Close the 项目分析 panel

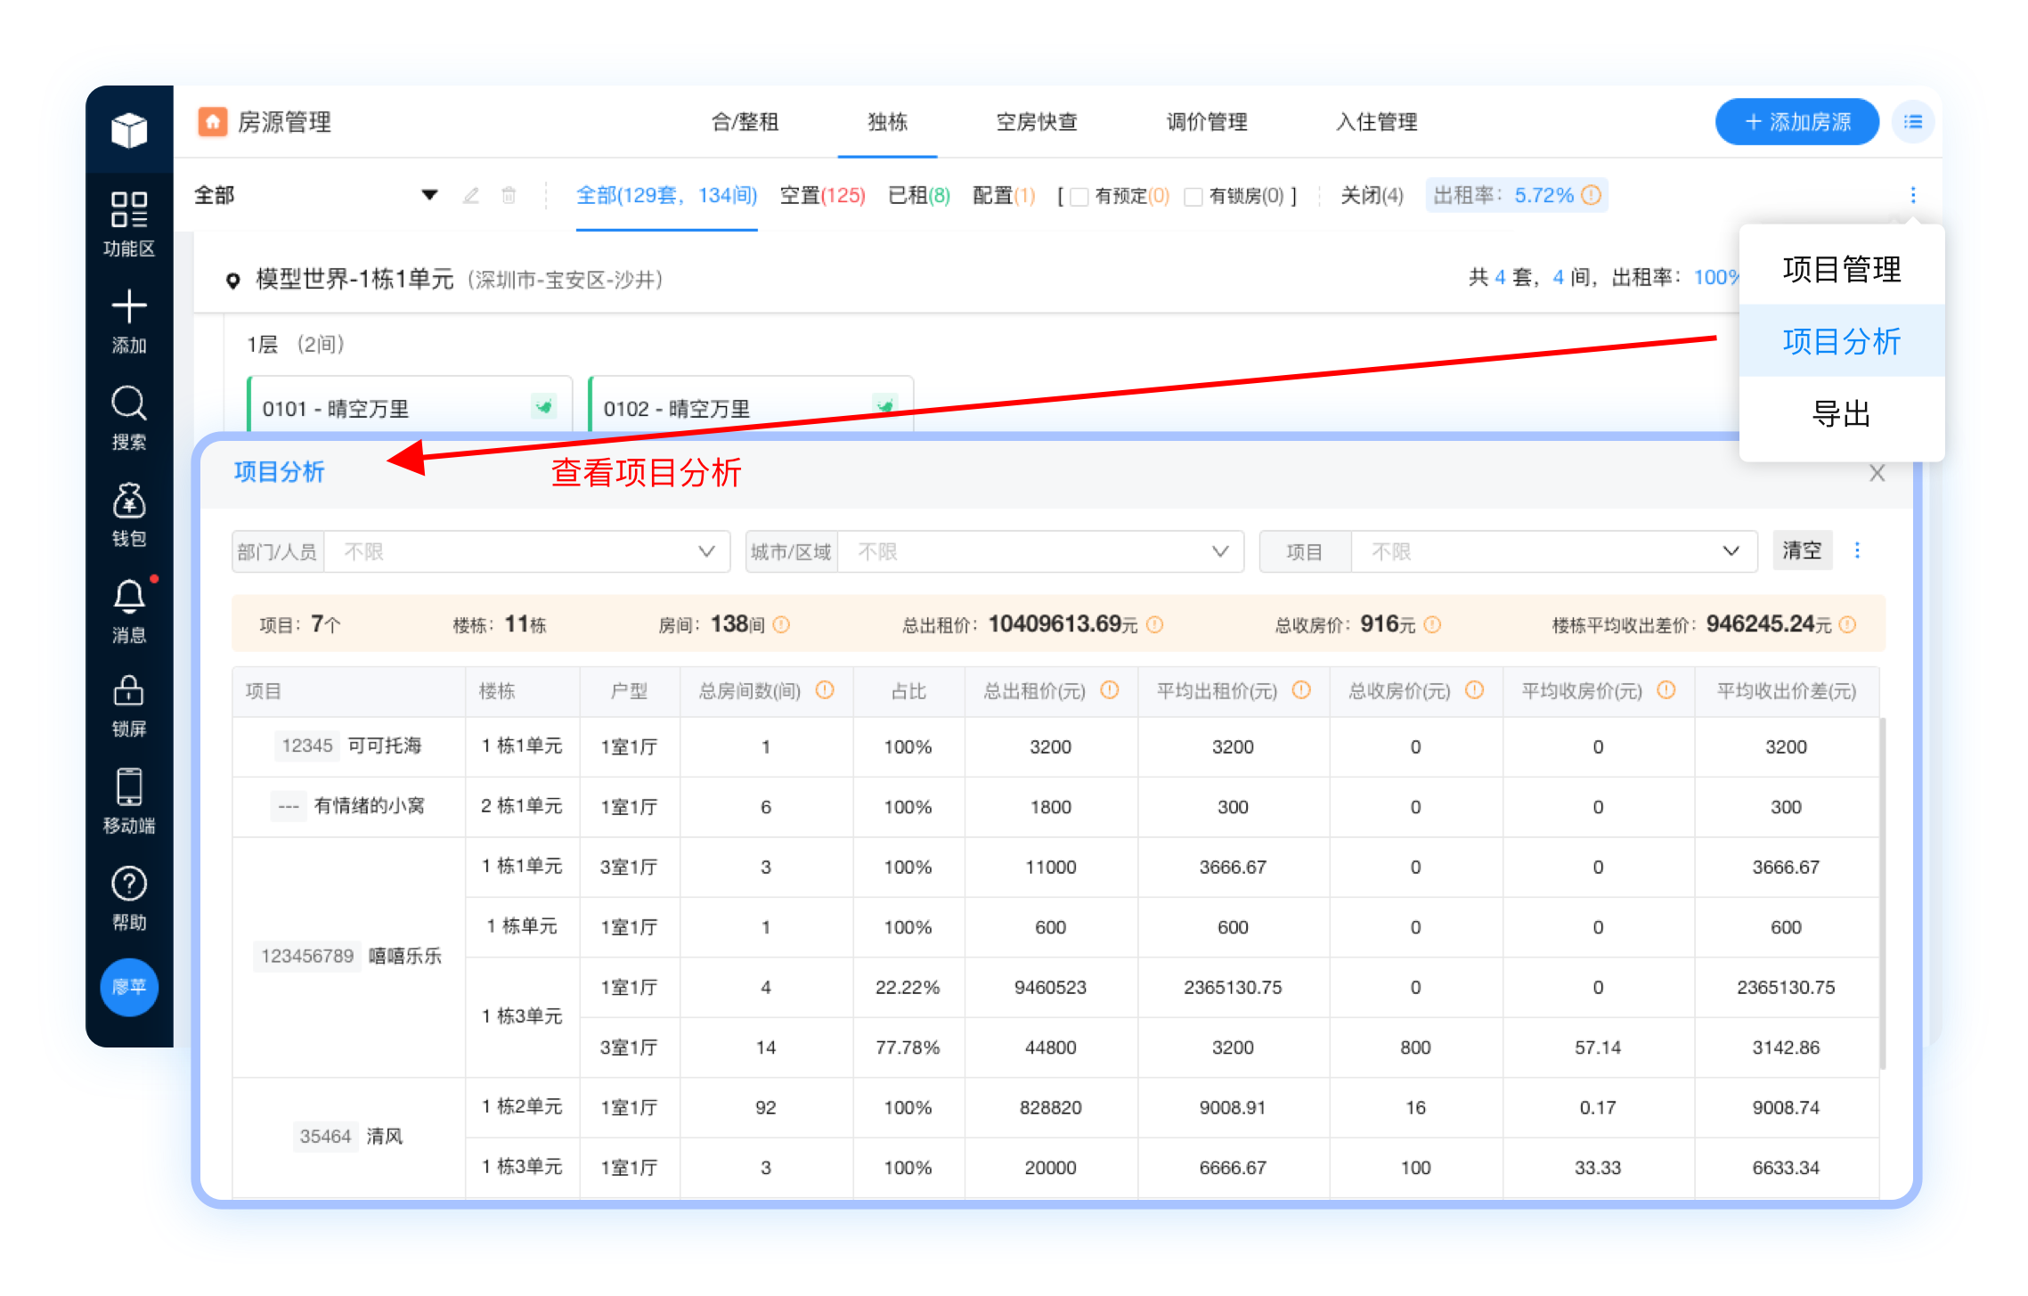pos(1877,473)
